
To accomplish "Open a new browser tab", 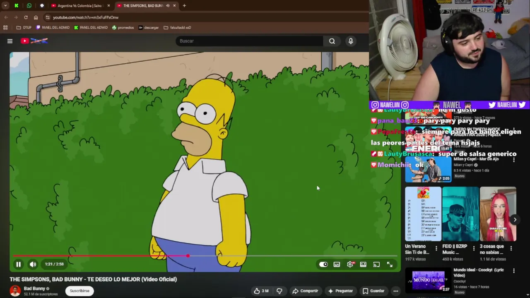I will [184, 6].
